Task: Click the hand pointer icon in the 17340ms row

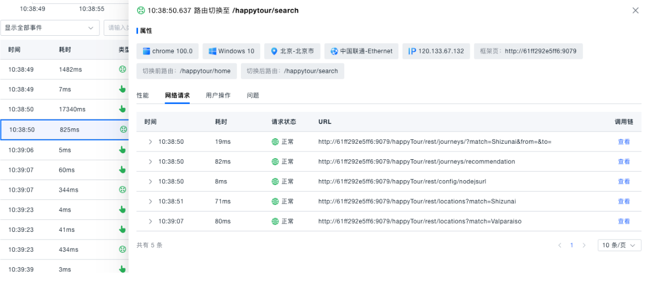Action: 123,109
